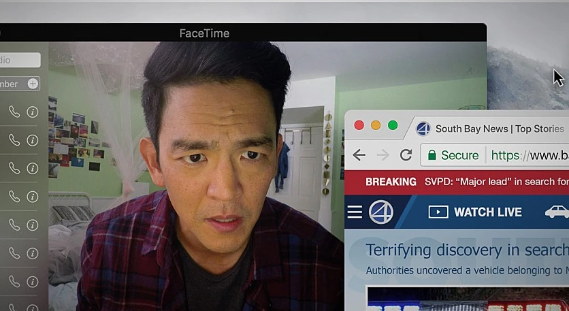The image size is (569, 311).
Task: Click the WATCH LIVE play icon
Action: (438, 212)
